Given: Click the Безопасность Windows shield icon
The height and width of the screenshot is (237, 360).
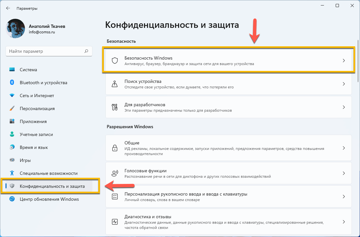Looking at the screenshot, I should click(x=114, y=61).
